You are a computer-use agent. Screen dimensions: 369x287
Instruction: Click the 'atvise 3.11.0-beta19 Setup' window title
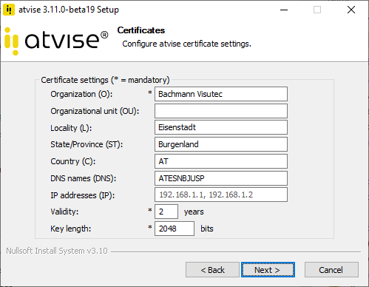(x=69, y=10)
